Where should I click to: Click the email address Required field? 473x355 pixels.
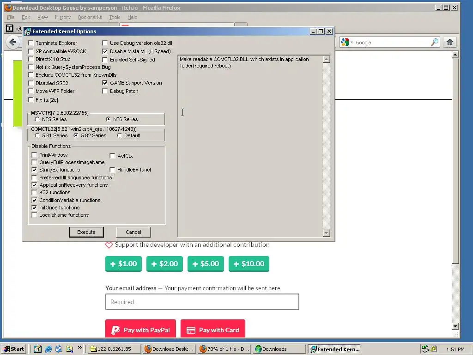click(x=202, y=302)
